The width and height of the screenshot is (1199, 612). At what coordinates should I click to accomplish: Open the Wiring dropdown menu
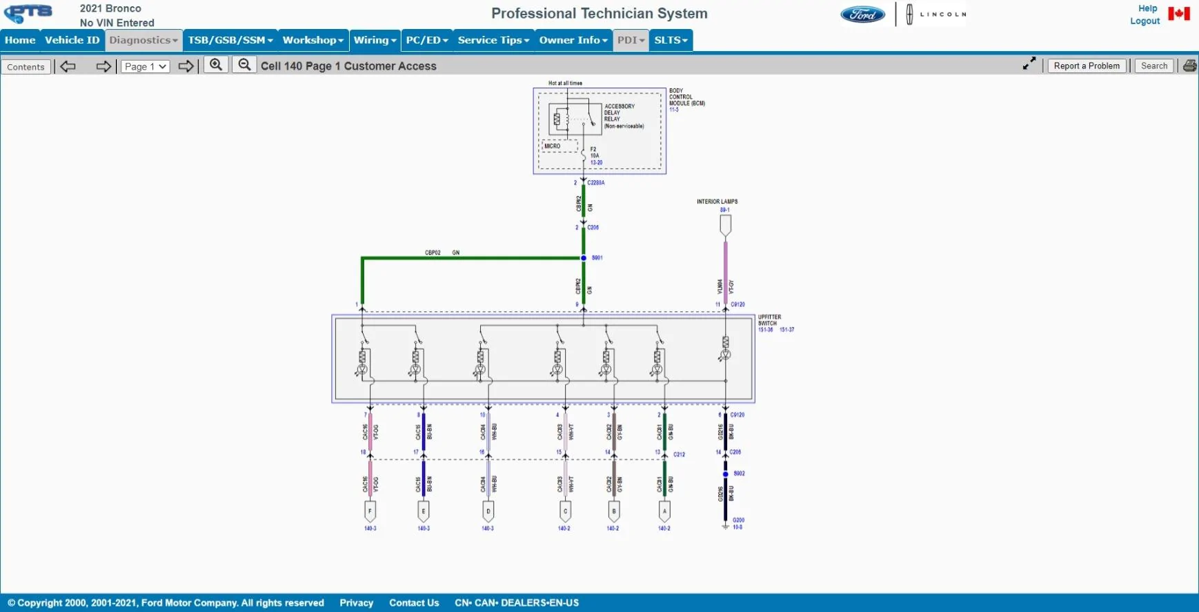(375, 40)
